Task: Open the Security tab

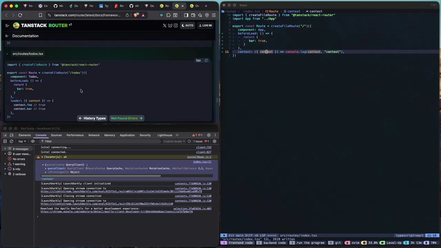Action: [x=145, y=135]
